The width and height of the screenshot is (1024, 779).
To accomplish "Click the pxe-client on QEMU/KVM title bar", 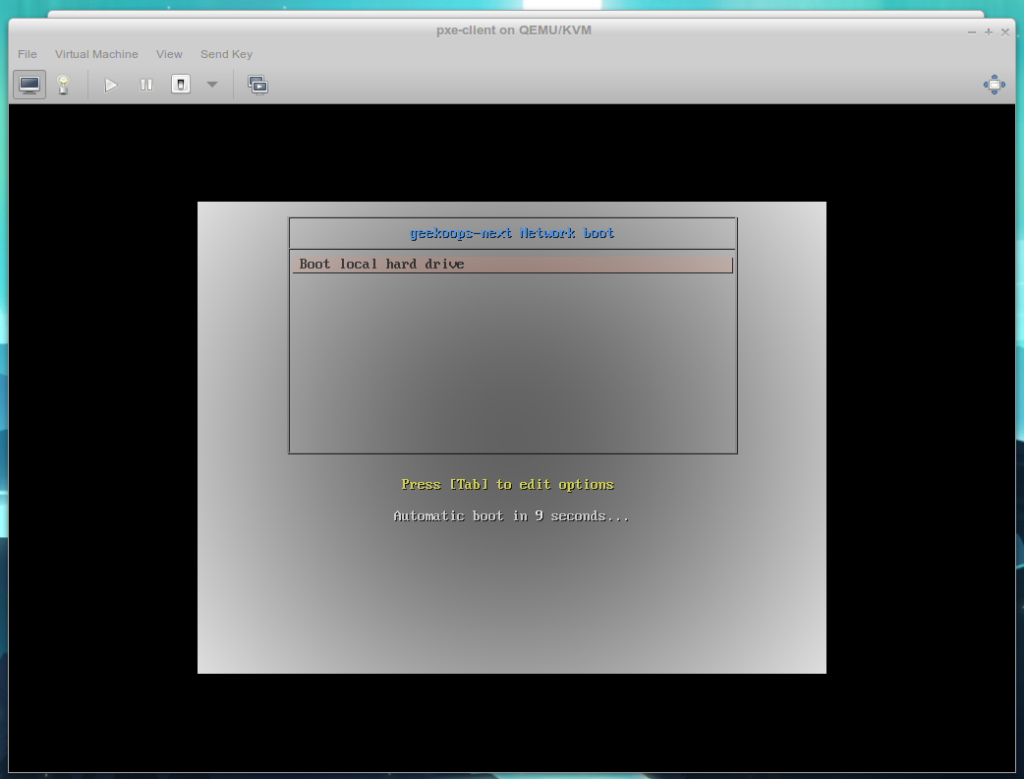I will click(x=513, y=30).
